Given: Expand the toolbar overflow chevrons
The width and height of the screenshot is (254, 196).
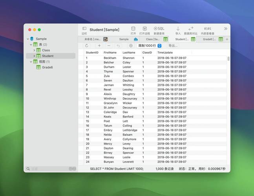Looking at the screenshot, I should pos(226,29).
